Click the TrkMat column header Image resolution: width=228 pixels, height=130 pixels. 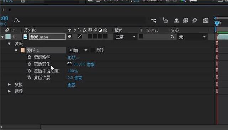click(x=152, y=30)
